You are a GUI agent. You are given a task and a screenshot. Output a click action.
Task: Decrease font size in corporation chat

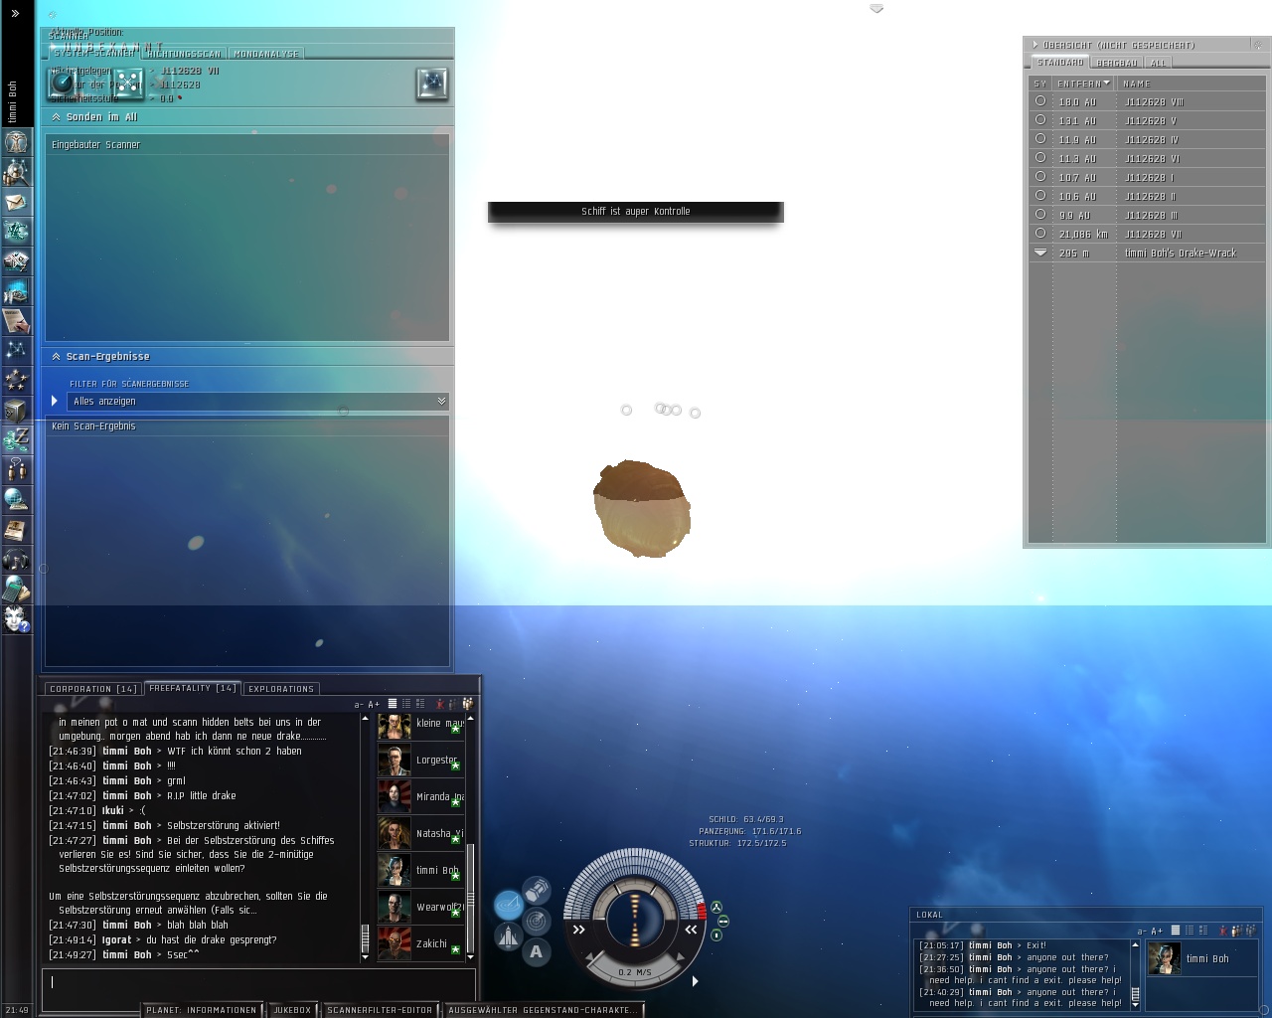click(358, 705)
